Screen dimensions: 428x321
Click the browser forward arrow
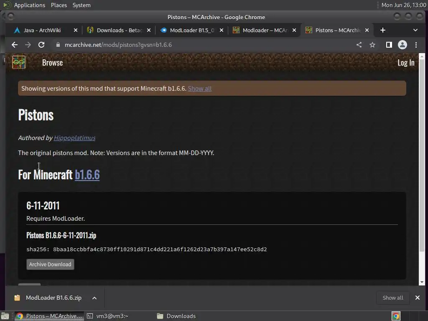[x=28, y=45]
